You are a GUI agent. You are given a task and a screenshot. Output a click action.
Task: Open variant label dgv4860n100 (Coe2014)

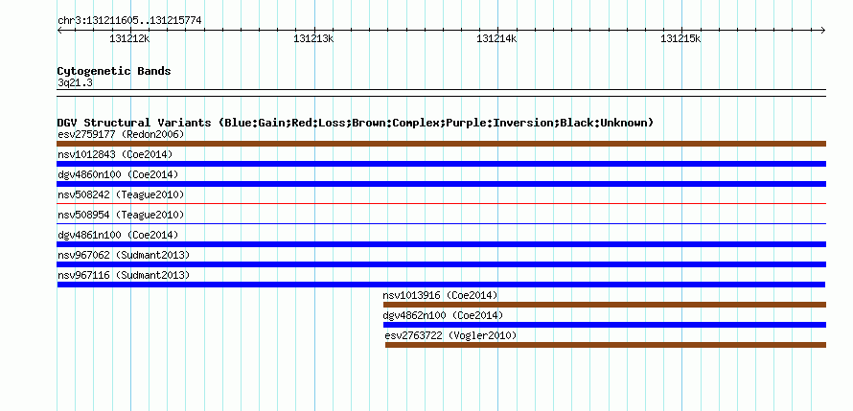pyautogui.click(x=118, y=174)
